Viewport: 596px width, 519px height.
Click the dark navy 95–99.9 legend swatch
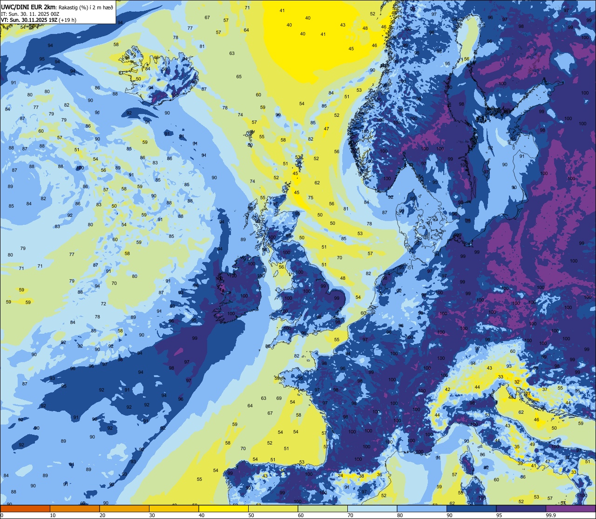pyautogui.click(x=521, y=508)
